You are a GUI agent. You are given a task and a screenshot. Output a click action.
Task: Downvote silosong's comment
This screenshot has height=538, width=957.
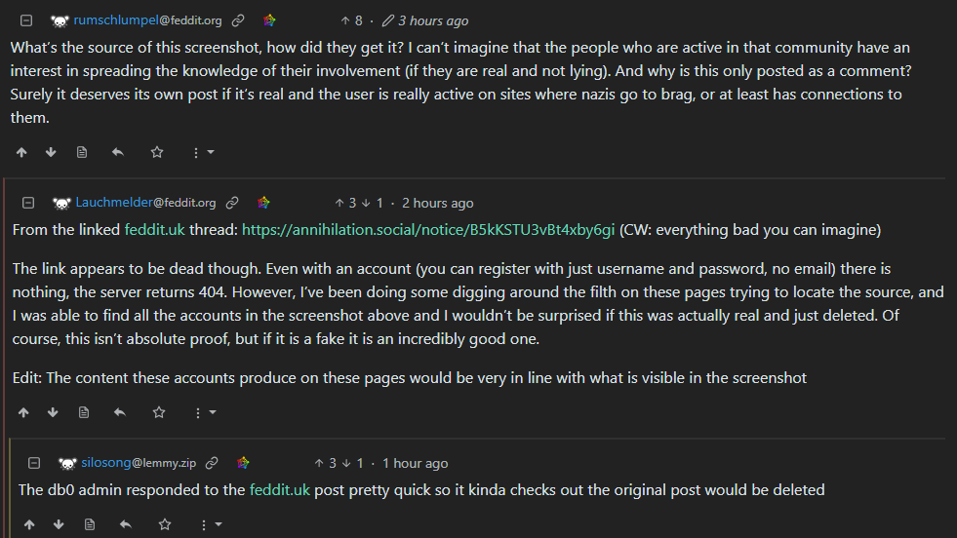[x=58, y=525]
